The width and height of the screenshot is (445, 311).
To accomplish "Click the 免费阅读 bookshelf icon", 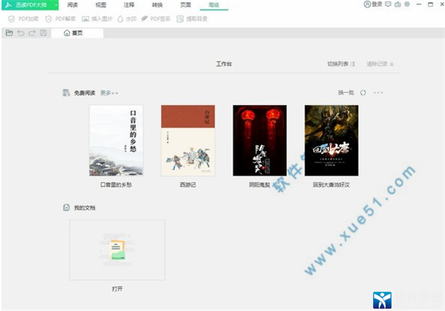I will (66, 93).
